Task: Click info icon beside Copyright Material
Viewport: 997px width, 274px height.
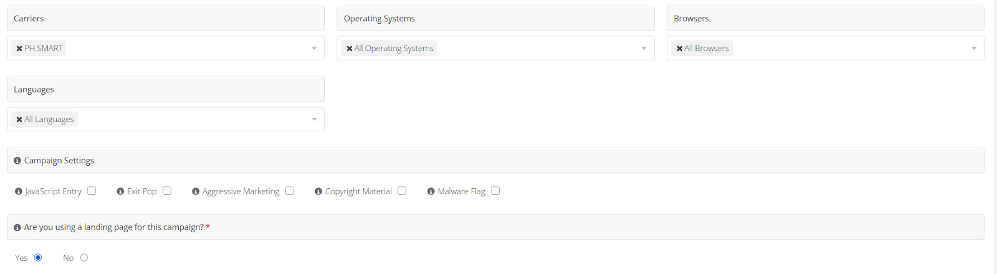Action: (x=318, y=192)
